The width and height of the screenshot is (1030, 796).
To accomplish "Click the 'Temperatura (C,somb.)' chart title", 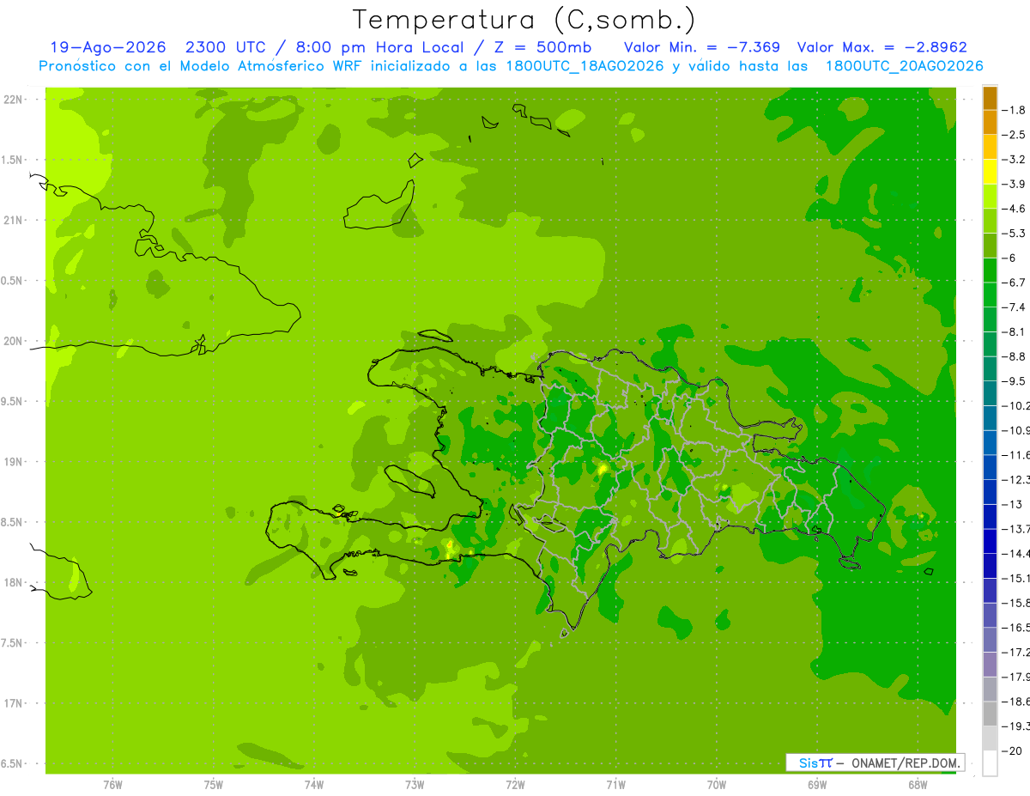I will (x=524, y=20).
